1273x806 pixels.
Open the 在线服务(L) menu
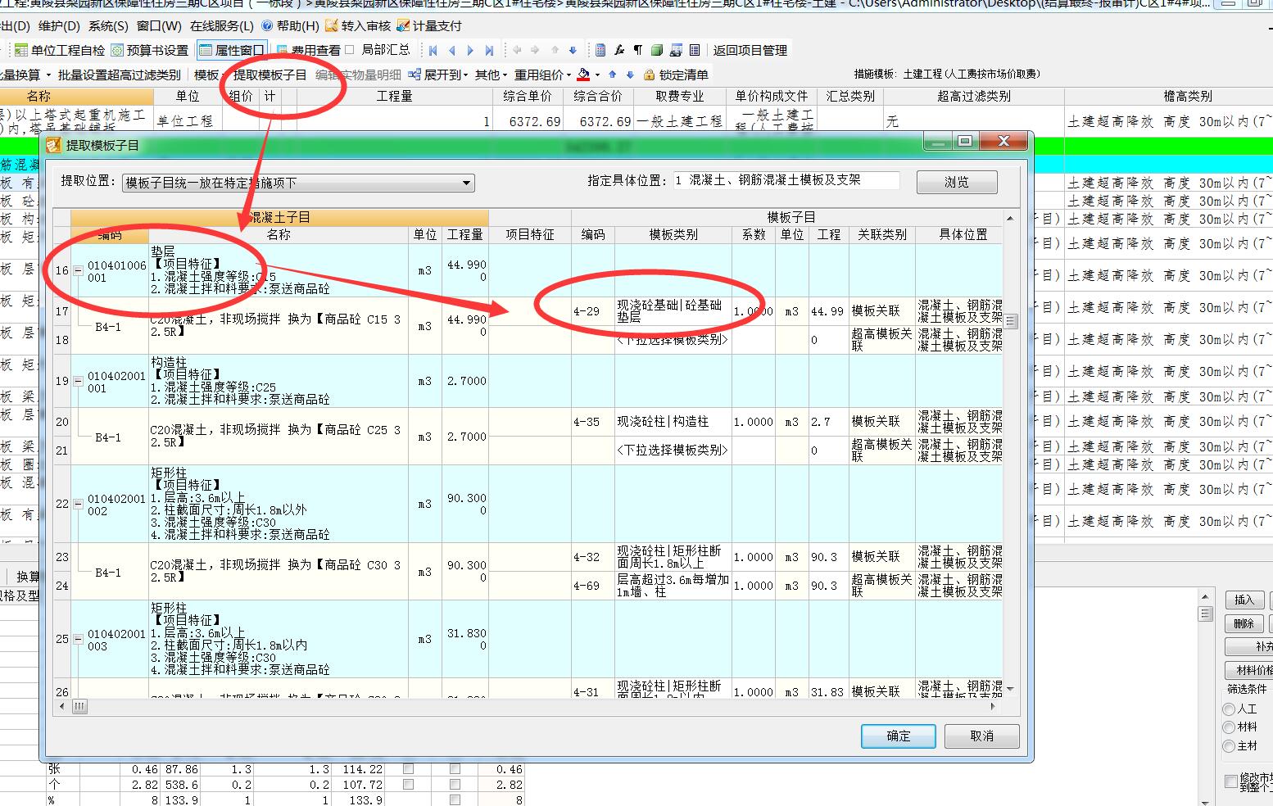click(222, 26)
